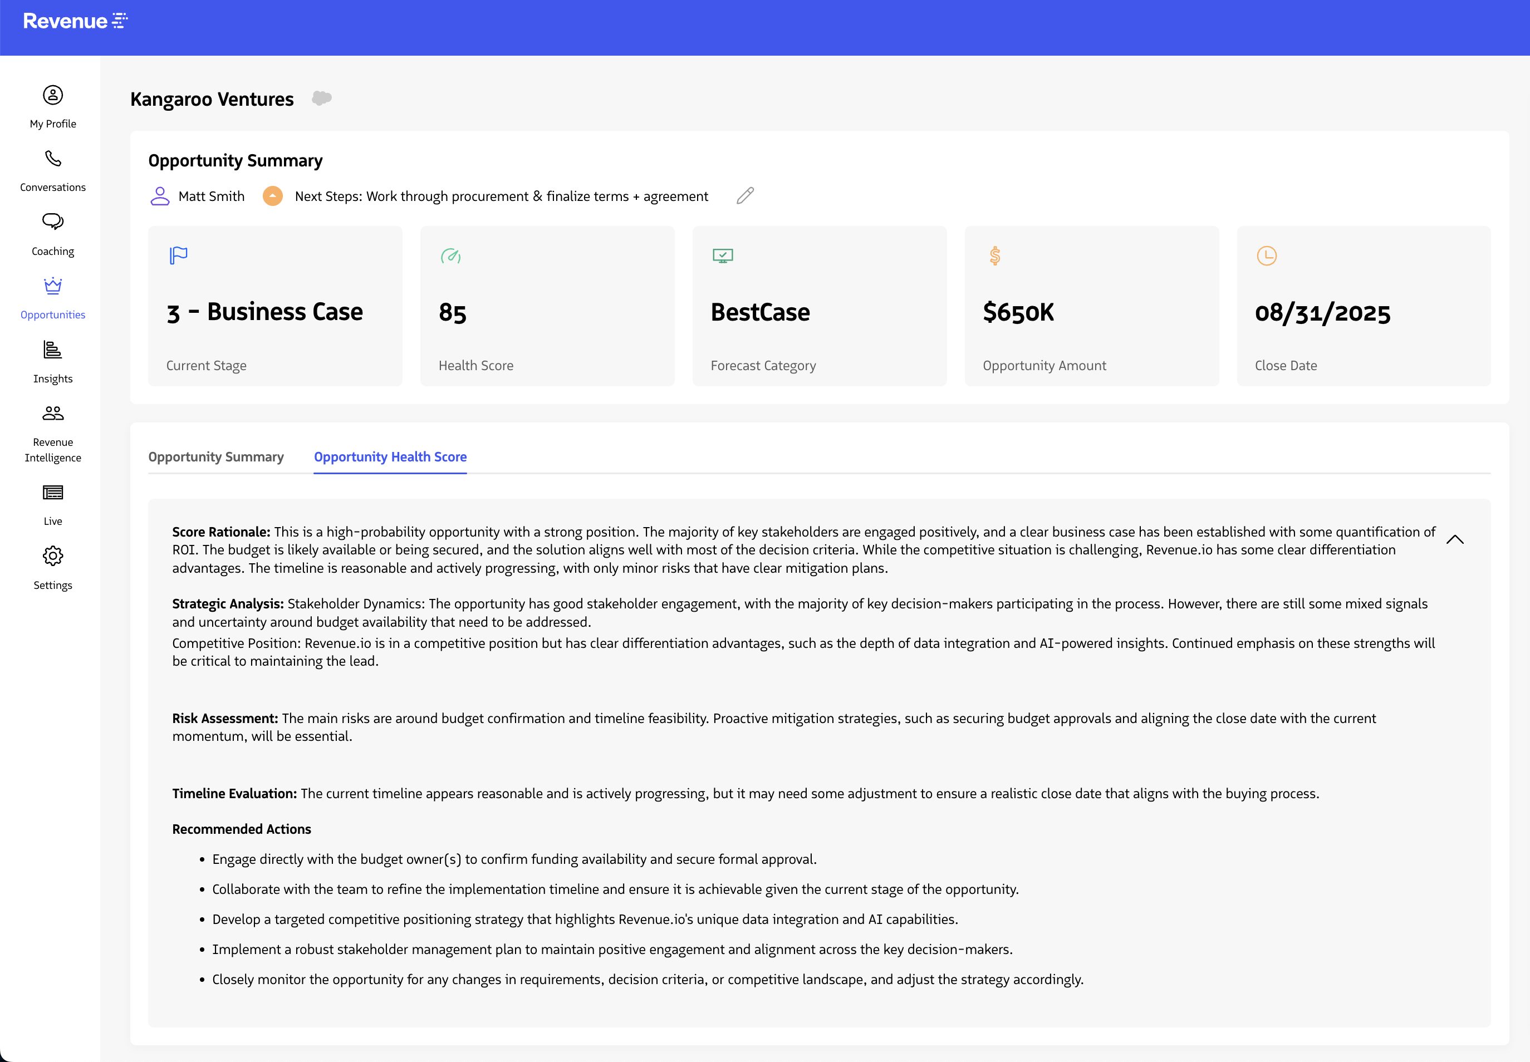1530x1062 pixels.
Task: Open Revenue Intelligence people icon
Action: (52, 414)
